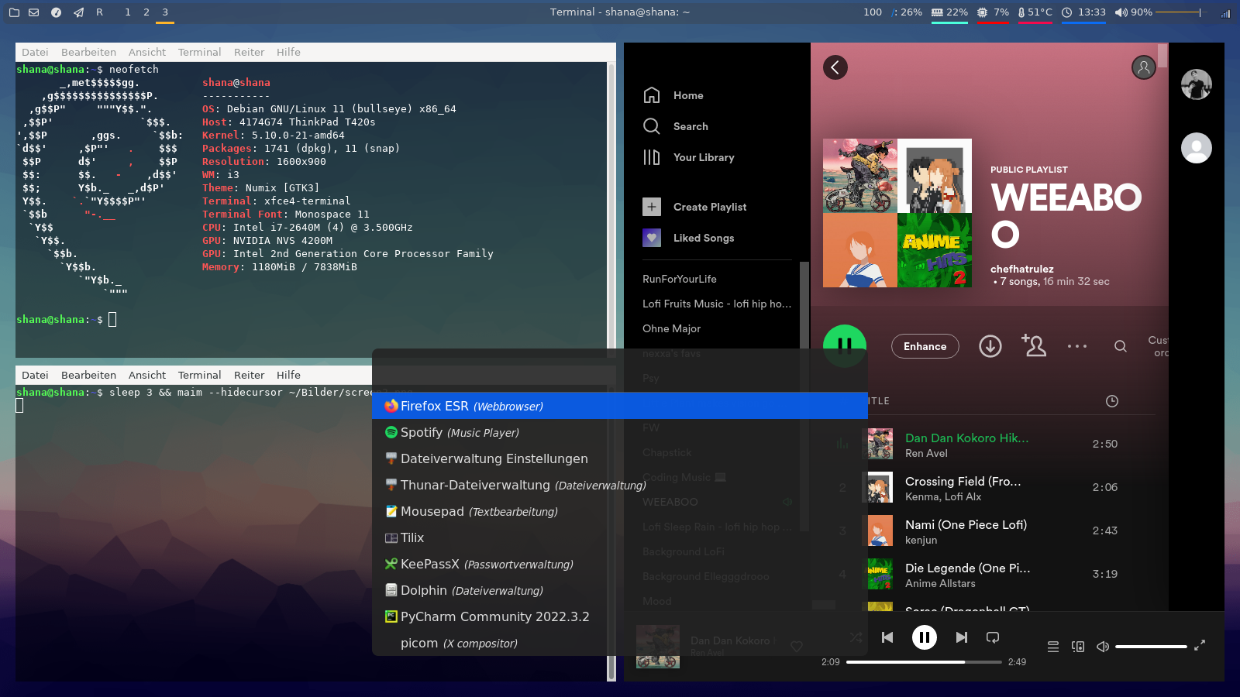This screenshot has width=1240, height=697.
Task: Open RunForYourLife playlist
Action: coord(680,279)
